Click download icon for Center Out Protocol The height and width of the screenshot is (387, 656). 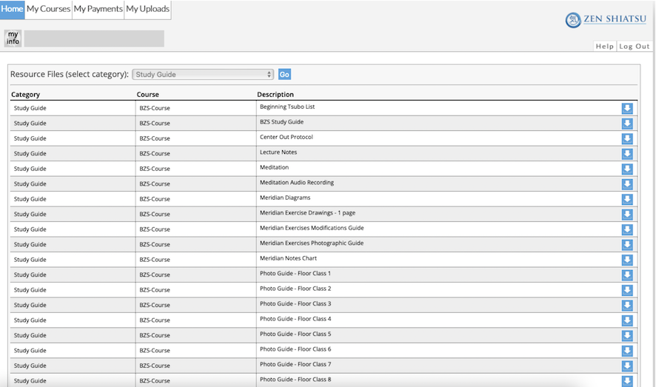point(626,139)
